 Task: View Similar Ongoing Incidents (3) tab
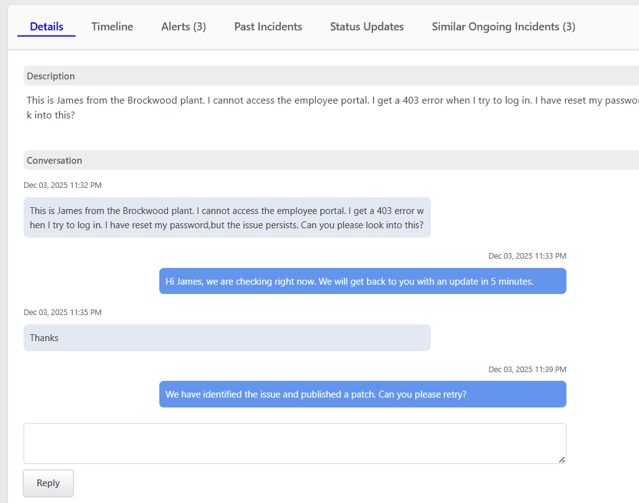503,27
